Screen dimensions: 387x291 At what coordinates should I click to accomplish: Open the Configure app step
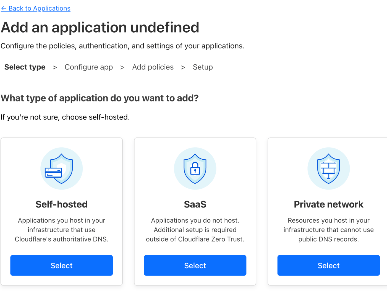click(89, 67)
